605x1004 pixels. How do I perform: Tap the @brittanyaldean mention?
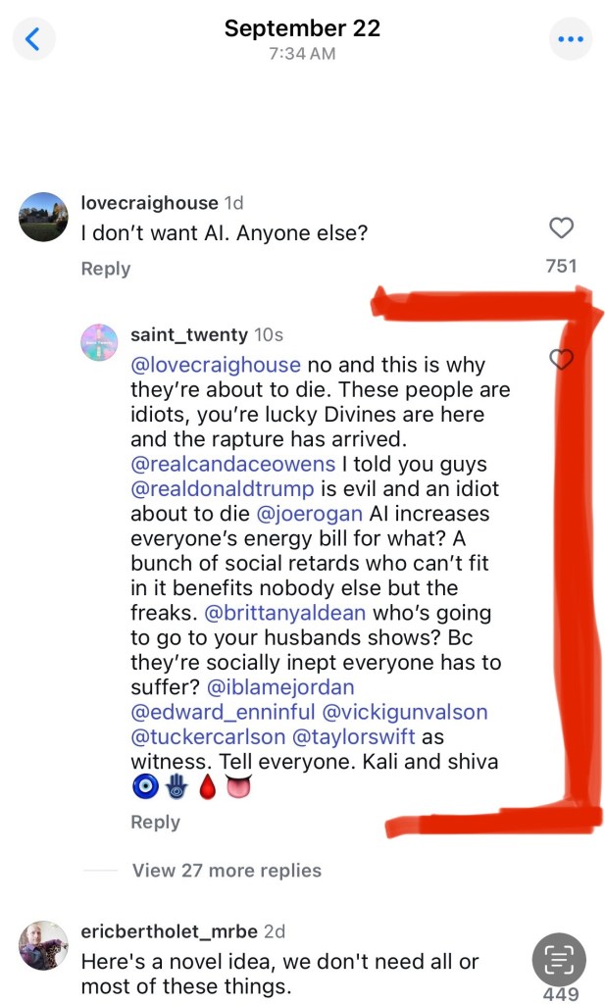click(x=298, y=613)
